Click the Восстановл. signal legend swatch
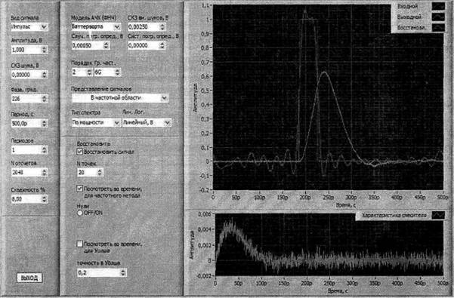Screen dimensions: 454x298 pyautogui.click(x=438, y=28)
